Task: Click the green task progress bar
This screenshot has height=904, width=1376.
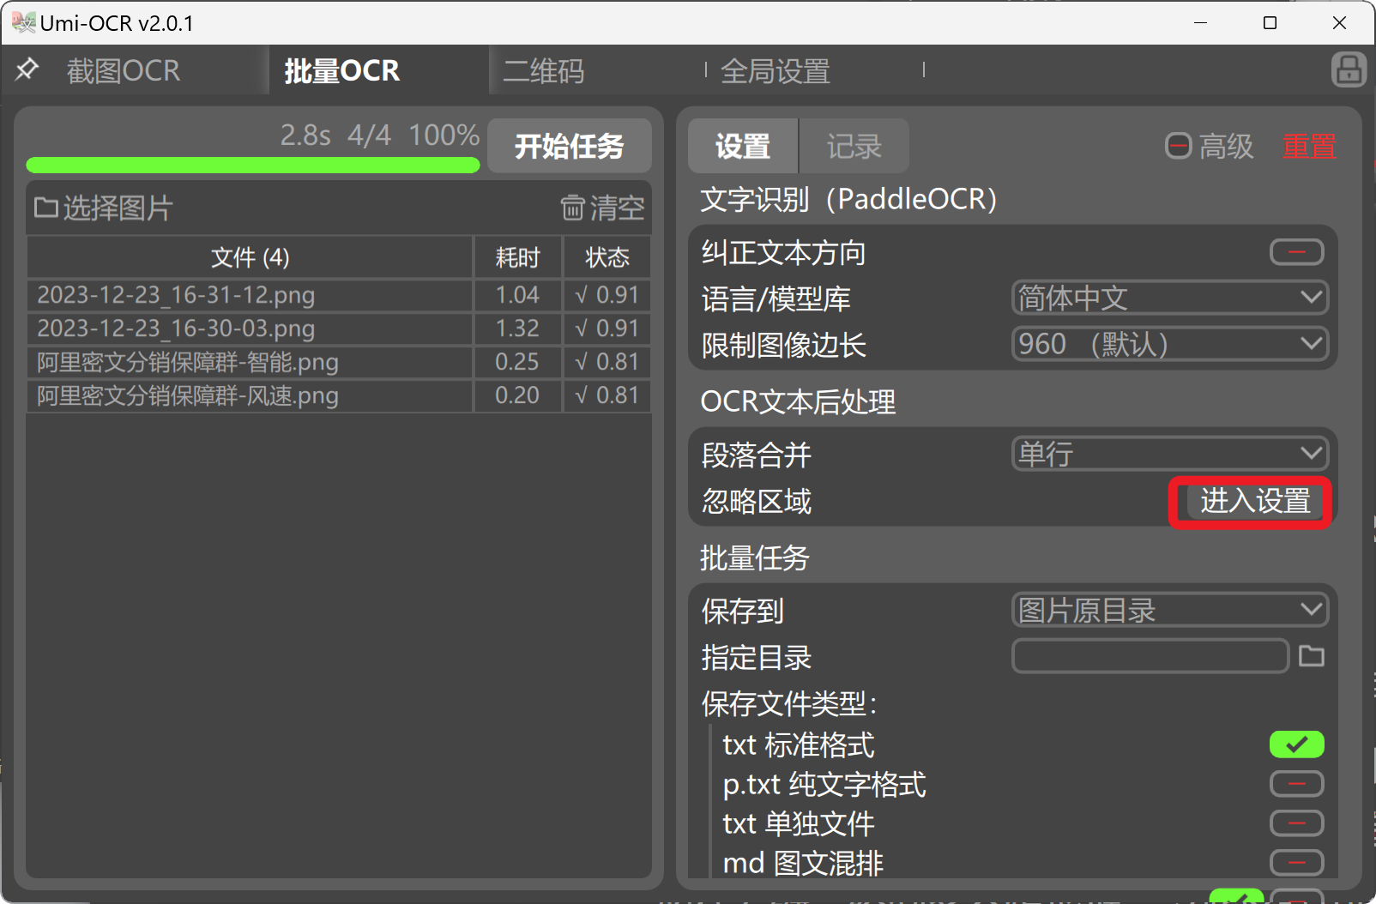Action: coord(253,165)
